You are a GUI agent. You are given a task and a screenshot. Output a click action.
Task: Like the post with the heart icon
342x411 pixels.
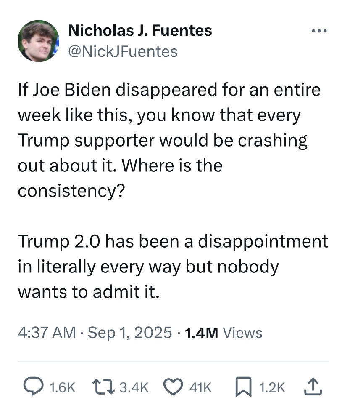173,387
